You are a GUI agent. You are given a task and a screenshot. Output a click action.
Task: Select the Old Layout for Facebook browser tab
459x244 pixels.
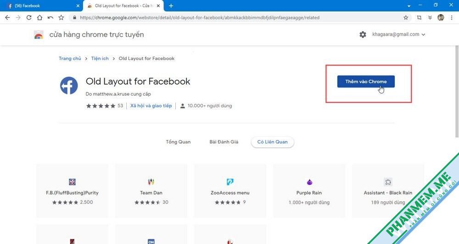(x=123, y=5)
